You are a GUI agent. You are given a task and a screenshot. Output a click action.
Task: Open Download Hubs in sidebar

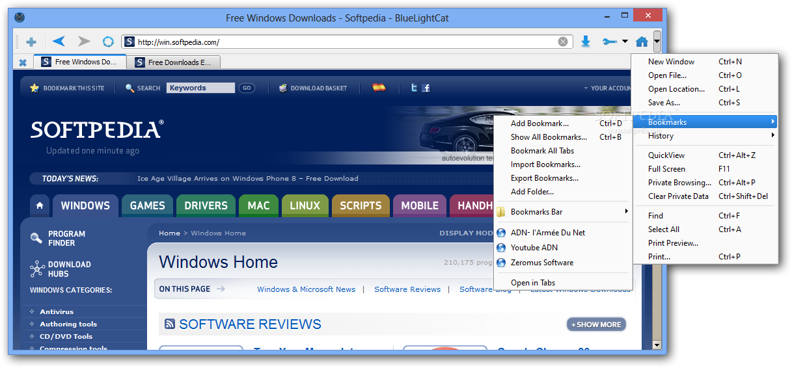pos(61,269)
